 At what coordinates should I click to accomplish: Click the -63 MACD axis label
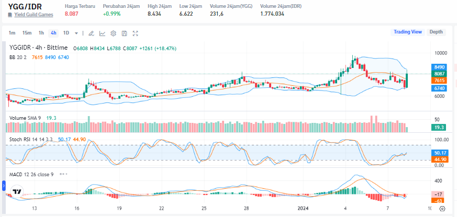[x=439, y=200]
